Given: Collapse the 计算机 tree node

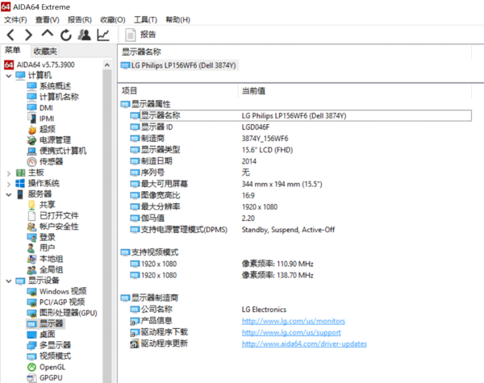Looking at the screenshot, I should (9, 76).
